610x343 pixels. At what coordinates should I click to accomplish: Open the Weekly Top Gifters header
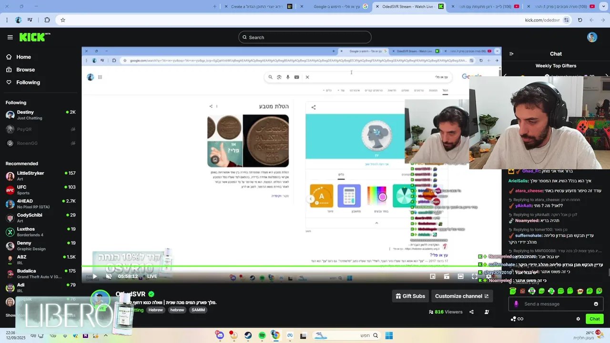[556, 66]
